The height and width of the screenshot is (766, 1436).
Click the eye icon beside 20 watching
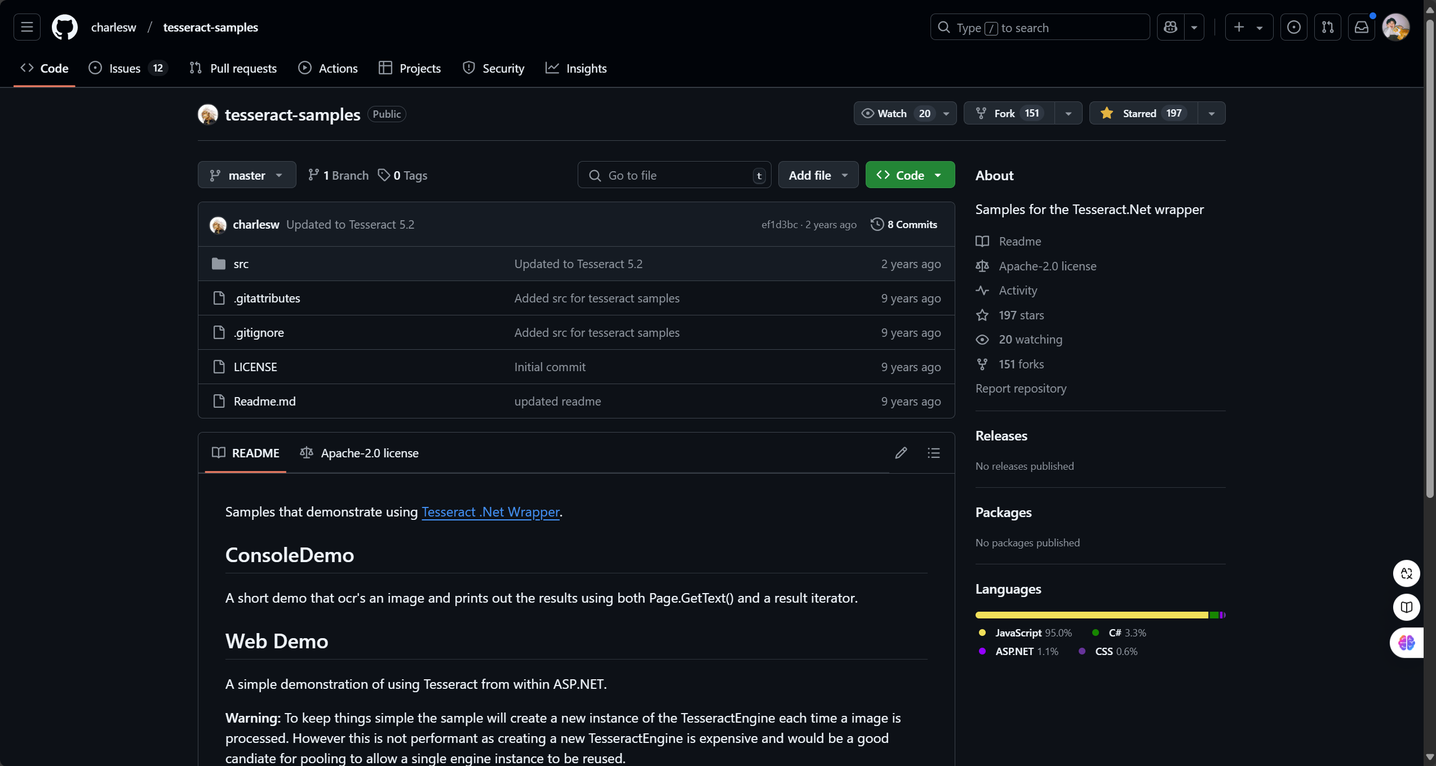tap(982, 340)
